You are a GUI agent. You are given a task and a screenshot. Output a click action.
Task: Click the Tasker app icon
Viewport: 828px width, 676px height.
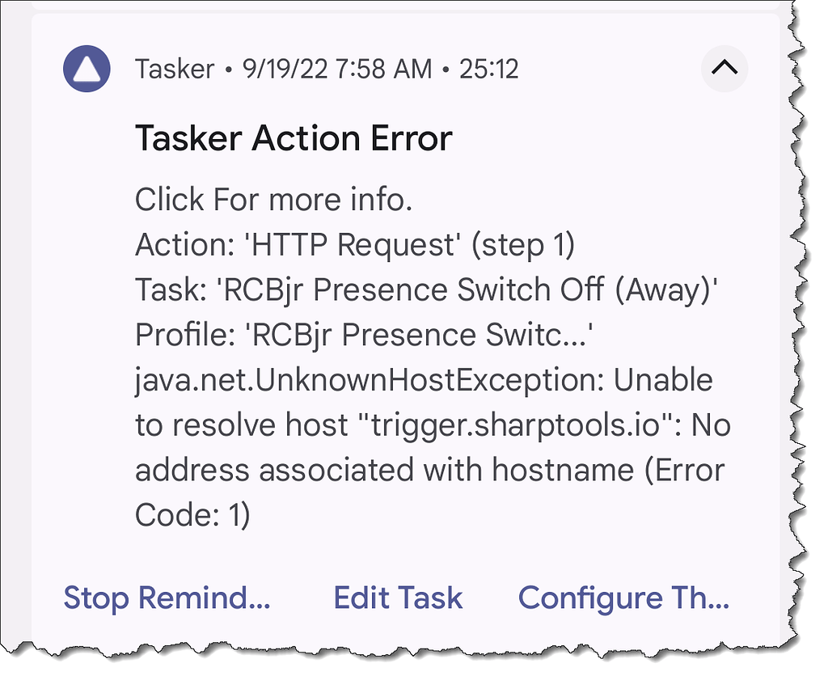pos(87,70)
